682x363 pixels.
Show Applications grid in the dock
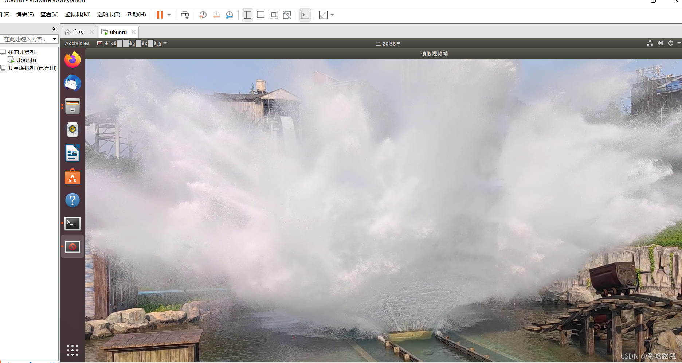(x=72, y=350)
